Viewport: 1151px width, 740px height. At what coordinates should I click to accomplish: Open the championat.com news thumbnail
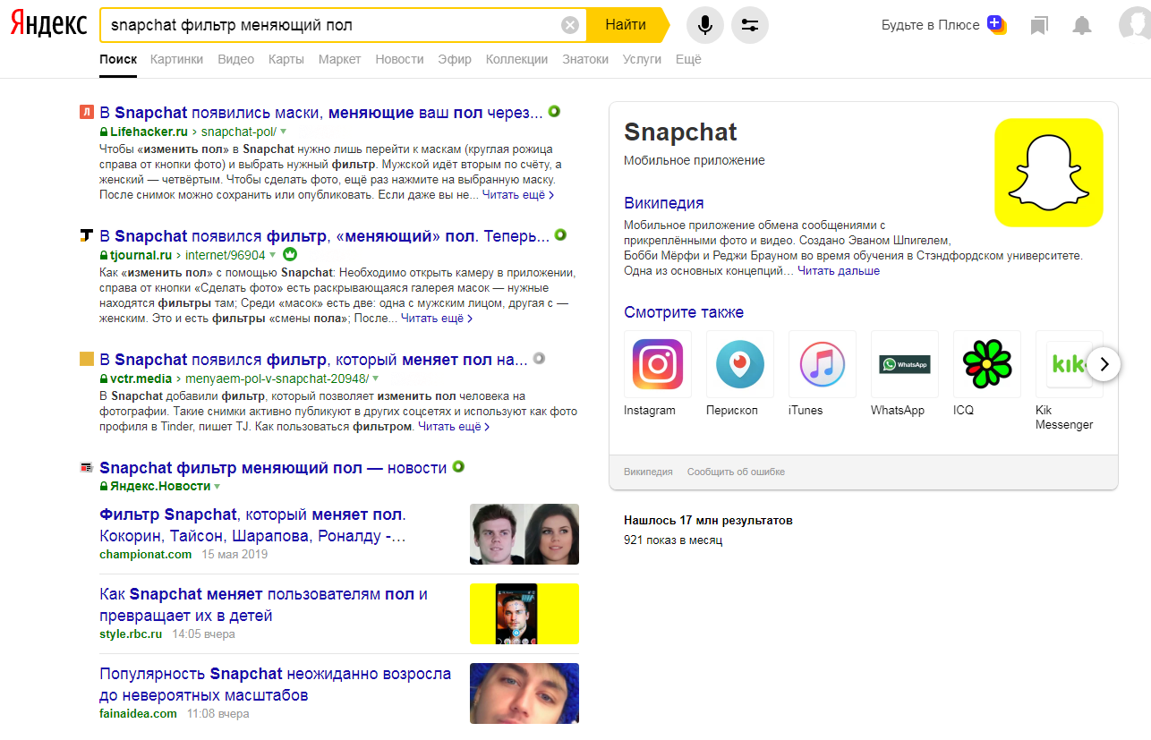pyautogui.click(x=524, y=534)
